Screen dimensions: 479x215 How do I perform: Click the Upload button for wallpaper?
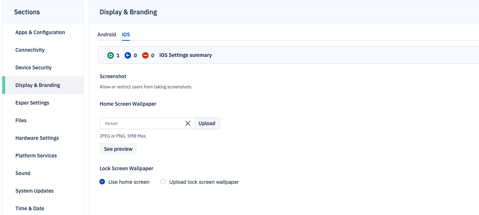(x=207, y=123)
